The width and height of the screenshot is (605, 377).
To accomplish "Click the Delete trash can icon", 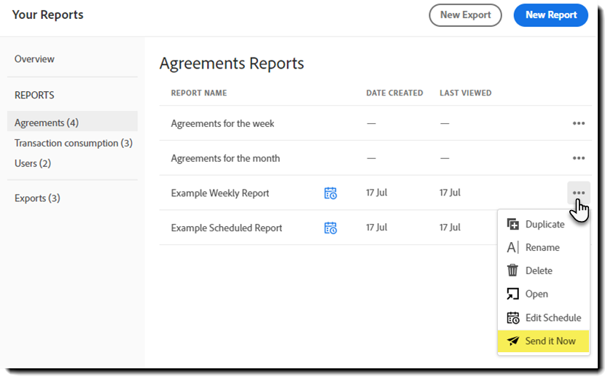I will [512, 271].
